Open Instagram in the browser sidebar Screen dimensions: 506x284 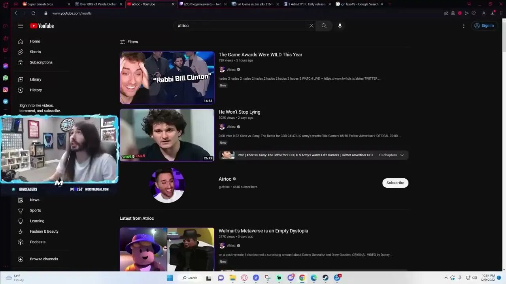point(6,90)
